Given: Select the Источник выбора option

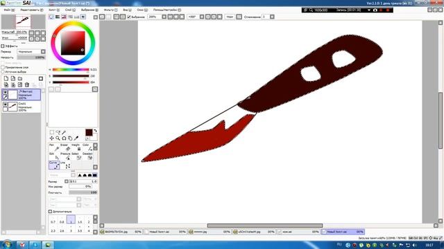Looking at the screenshot, I should [3, 72].
